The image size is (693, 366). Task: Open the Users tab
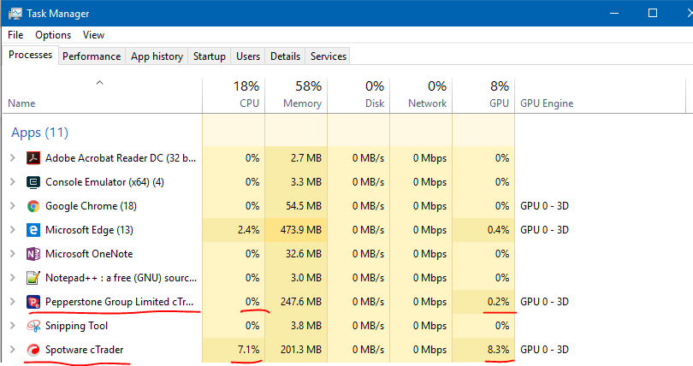[x=248, y=56]
